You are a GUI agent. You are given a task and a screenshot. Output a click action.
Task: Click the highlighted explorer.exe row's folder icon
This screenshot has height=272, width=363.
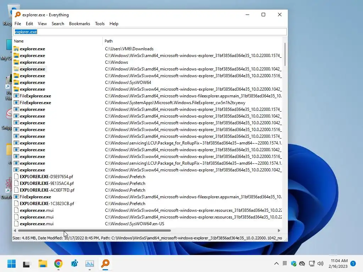16,69
